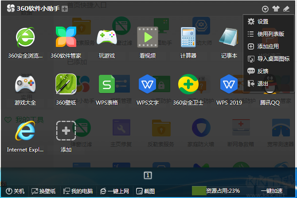This screenshot has height=198, width=297.
Task: Click the edit pencil icon in title bar
Action: click(286, 9)
